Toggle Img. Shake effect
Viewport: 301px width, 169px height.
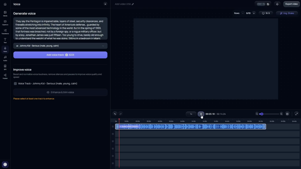click(287, 13)
